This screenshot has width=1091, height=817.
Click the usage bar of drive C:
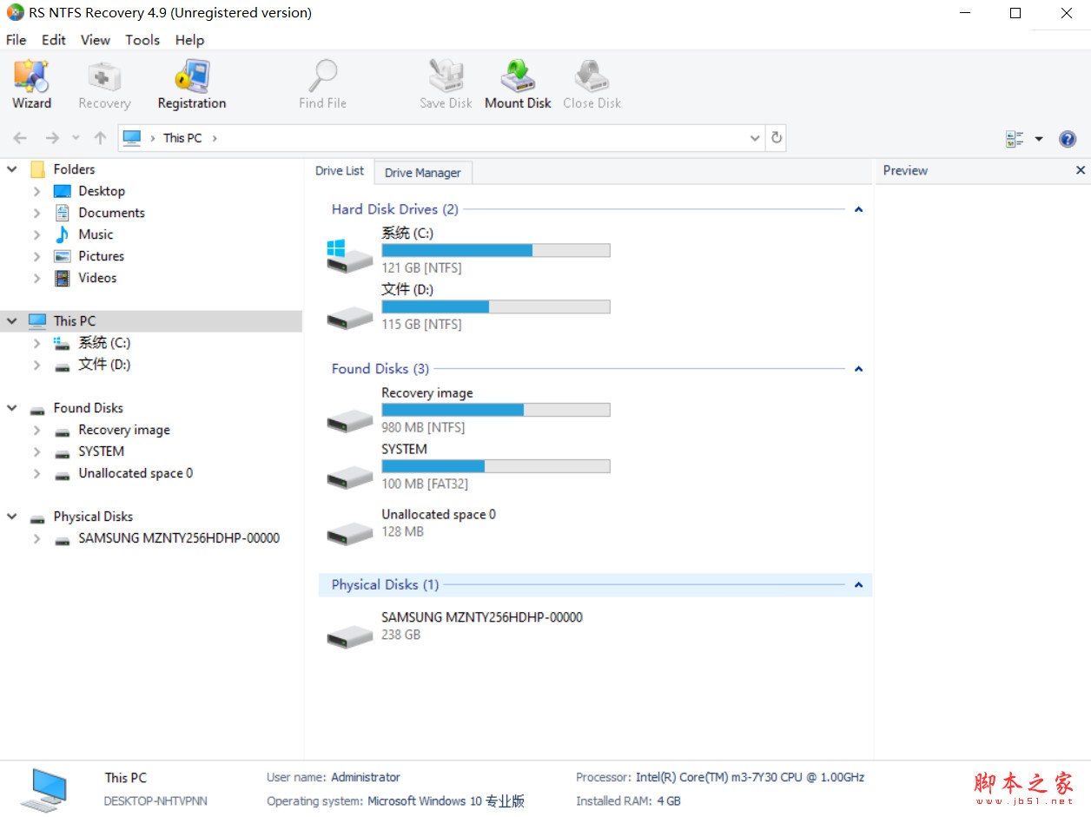[x=495, y=250]
